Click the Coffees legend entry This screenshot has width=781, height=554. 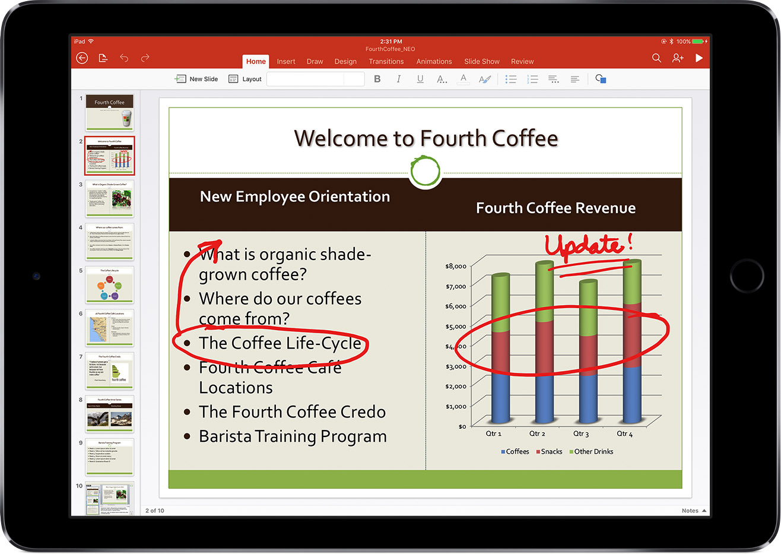515,452
